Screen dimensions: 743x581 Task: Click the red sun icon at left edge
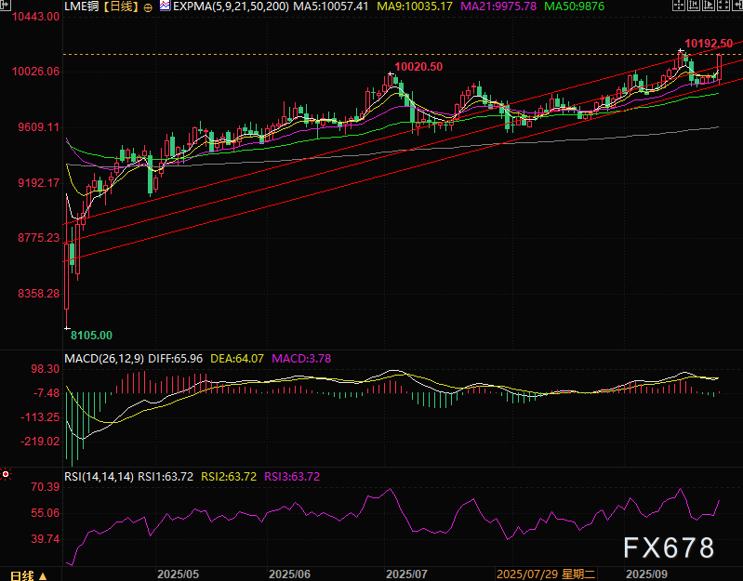click(x=6, y=474)
